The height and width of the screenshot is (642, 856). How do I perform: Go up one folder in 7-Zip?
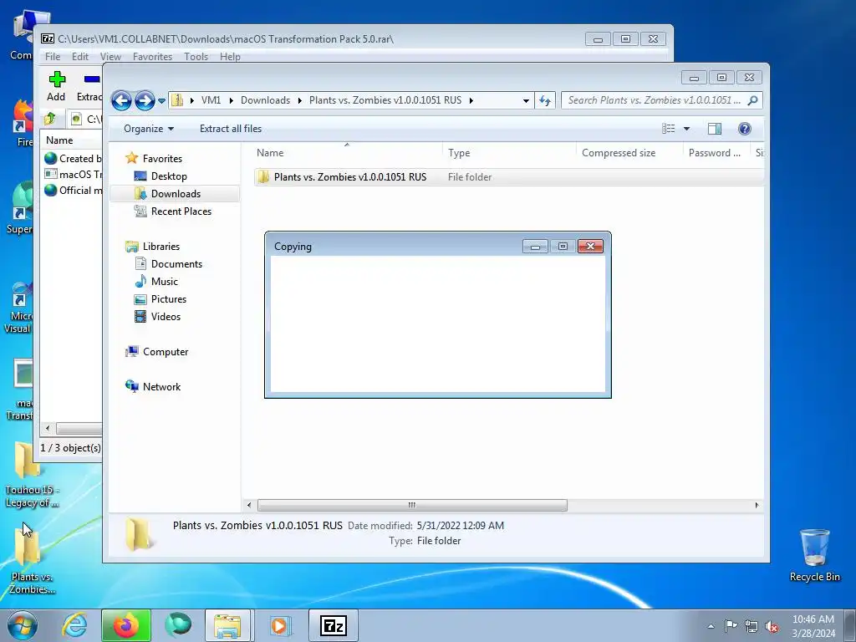[50, 119]
